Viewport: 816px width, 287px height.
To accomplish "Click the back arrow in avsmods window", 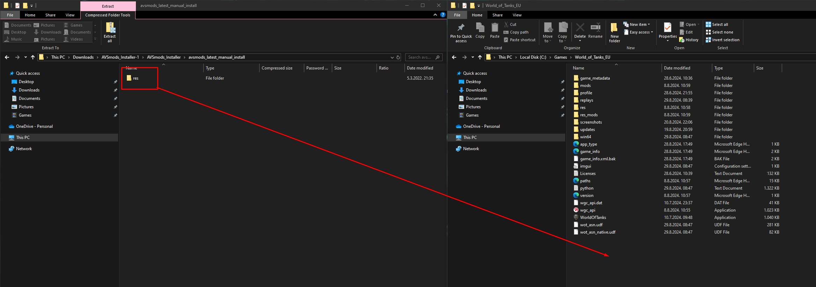I will point(7,57).
